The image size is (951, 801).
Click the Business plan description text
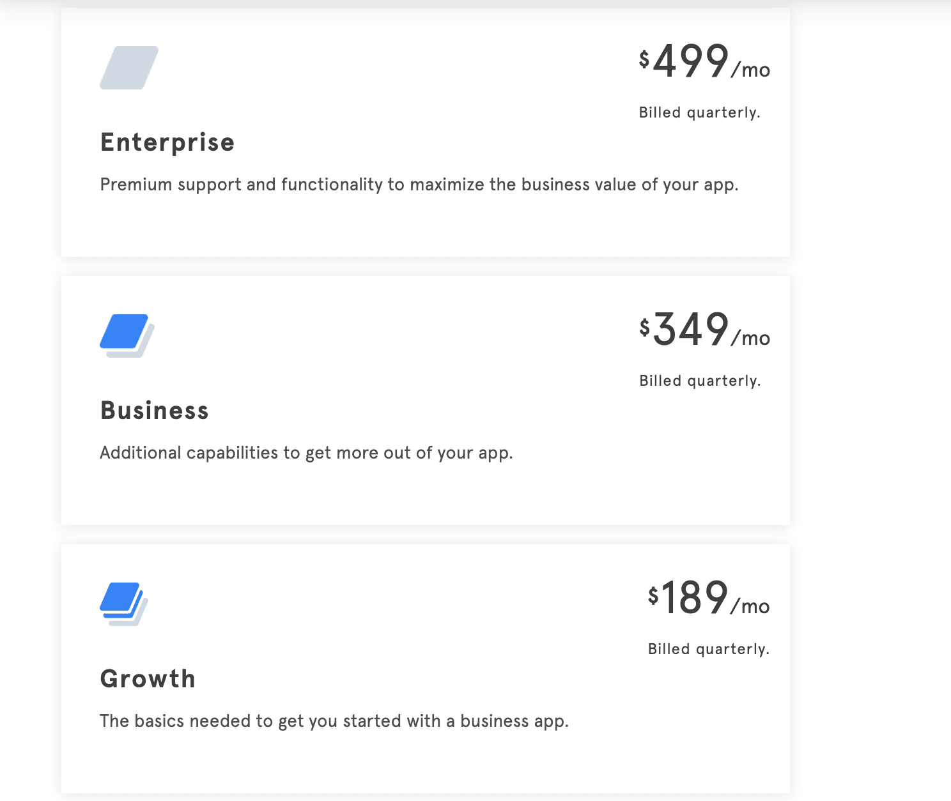[x=307, y=453]
